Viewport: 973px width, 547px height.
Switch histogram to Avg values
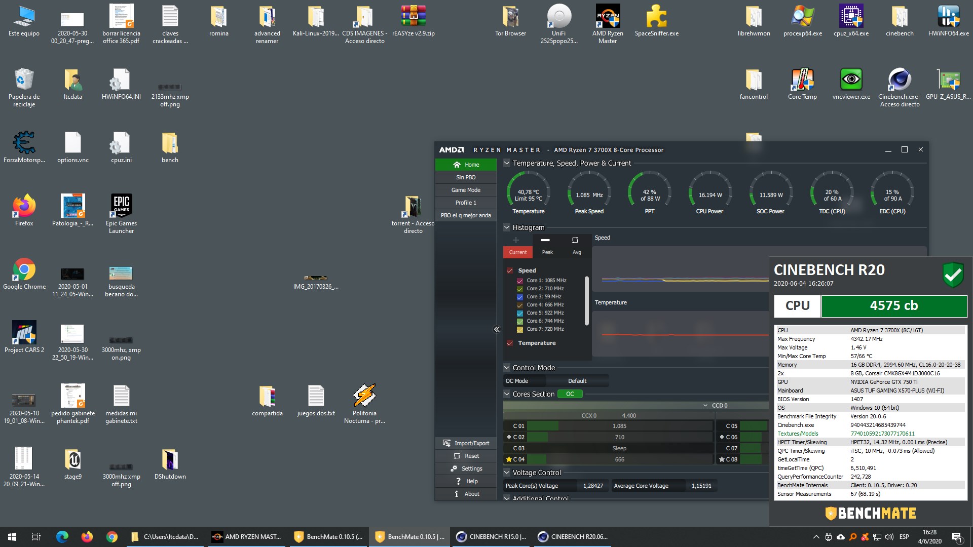coord(577,252)
